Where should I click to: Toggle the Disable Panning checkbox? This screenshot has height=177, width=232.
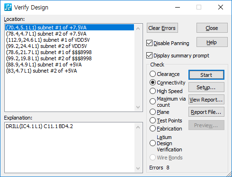click(x=149, y=43)
